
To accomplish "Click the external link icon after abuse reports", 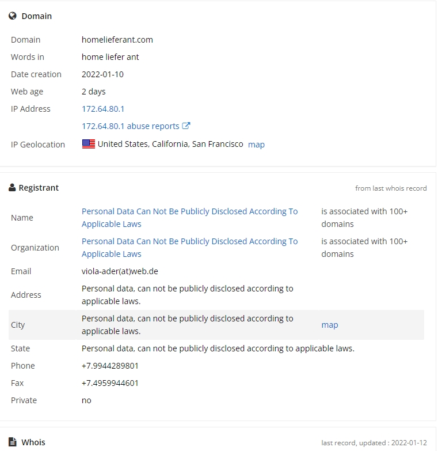I will click(x=186, y=126).
